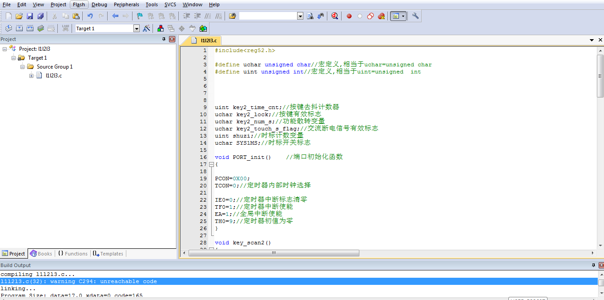
Task: Open the Project menu
Action: coord(58,4)
